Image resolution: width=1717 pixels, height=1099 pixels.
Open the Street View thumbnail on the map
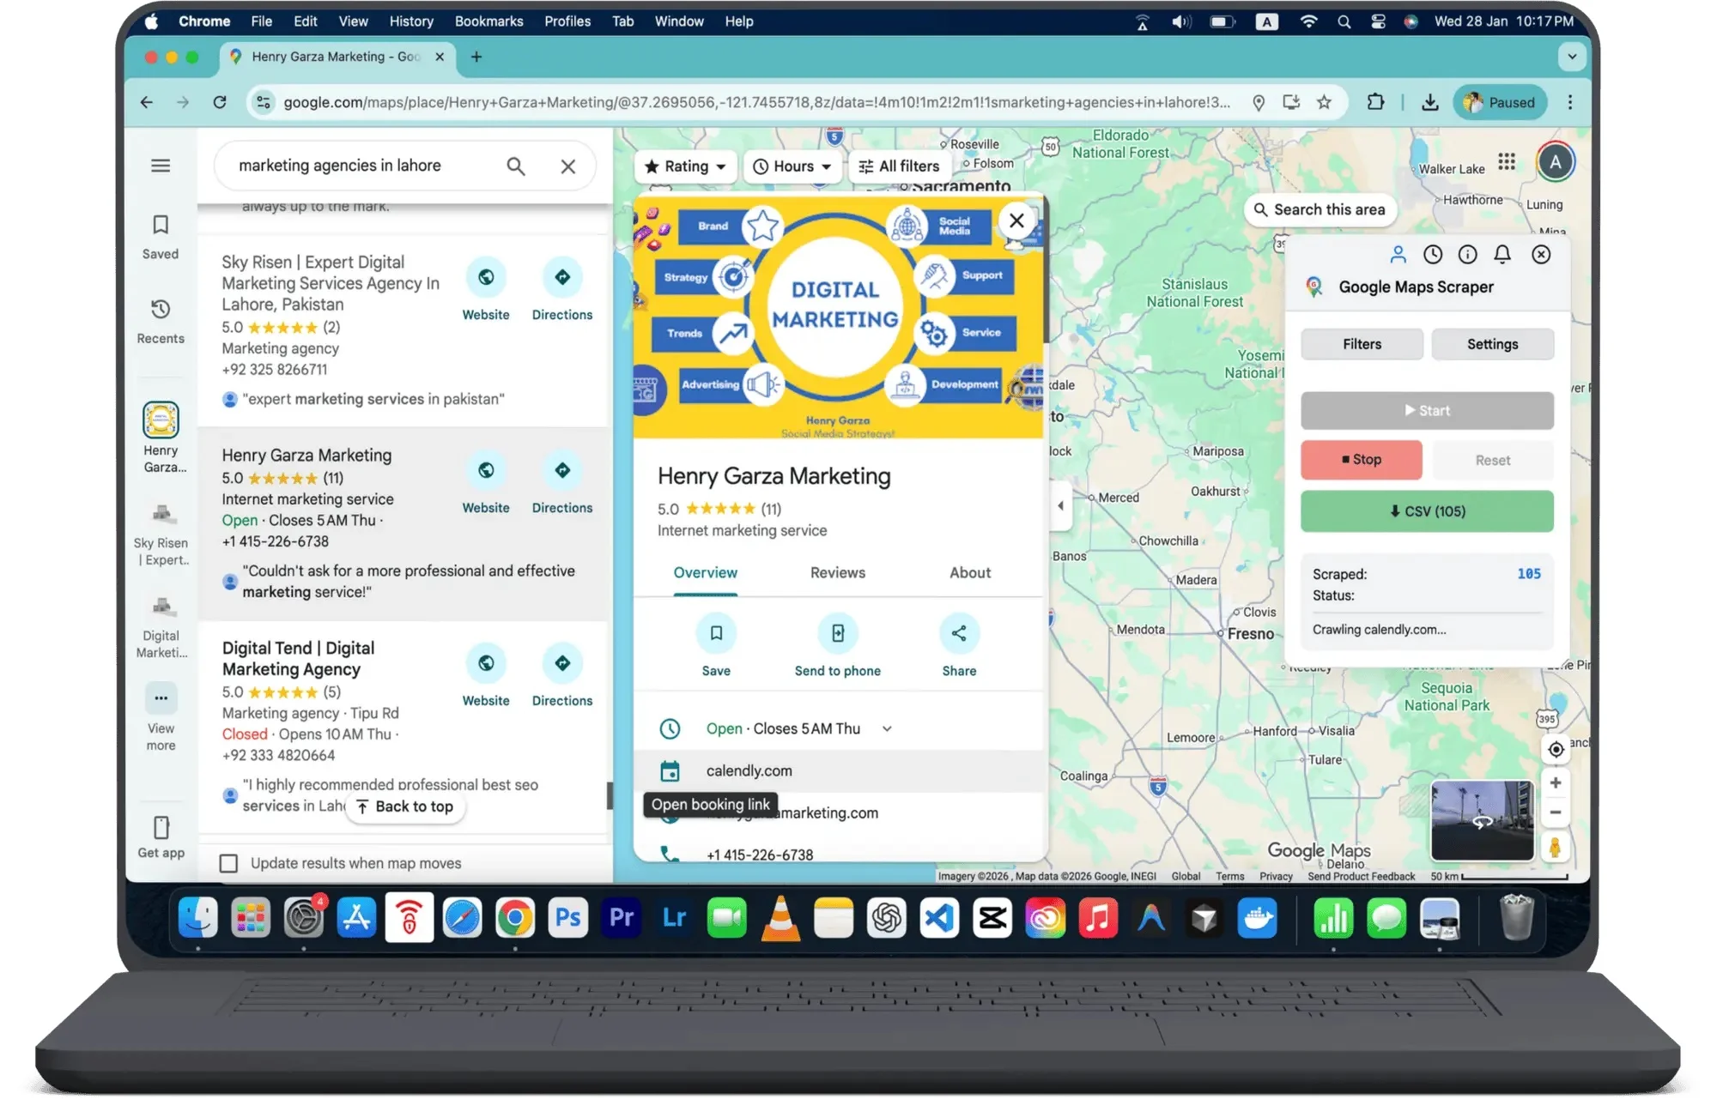point(1482,820)
